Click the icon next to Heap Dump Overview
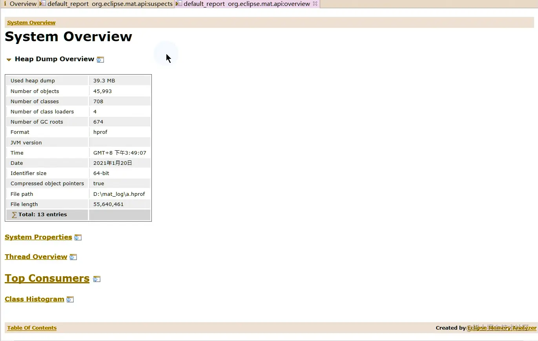538x341 pixels. tap(100, 60)
